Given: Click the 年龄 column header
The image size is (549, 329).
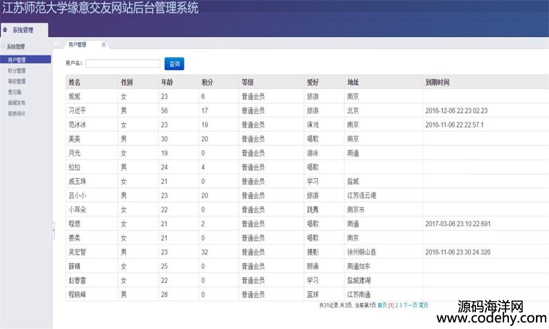Looking at the screenshot, I should (x=167, y=82).
